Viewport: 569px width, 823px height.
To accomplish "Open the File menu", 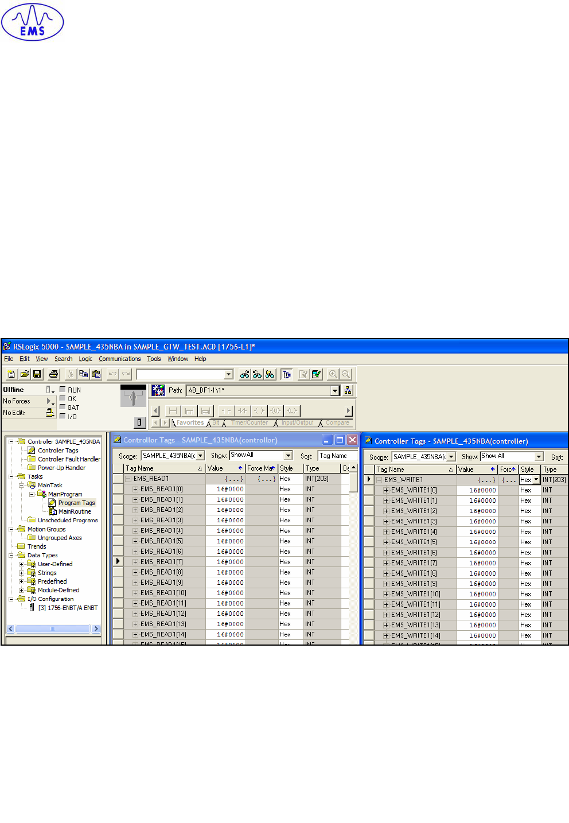I will point(9,359).
